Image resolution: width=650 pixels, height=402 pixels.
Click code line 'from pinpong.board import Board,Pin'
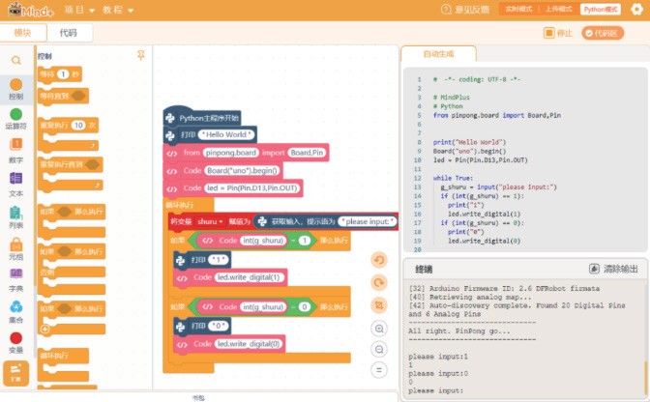(496, 116)
